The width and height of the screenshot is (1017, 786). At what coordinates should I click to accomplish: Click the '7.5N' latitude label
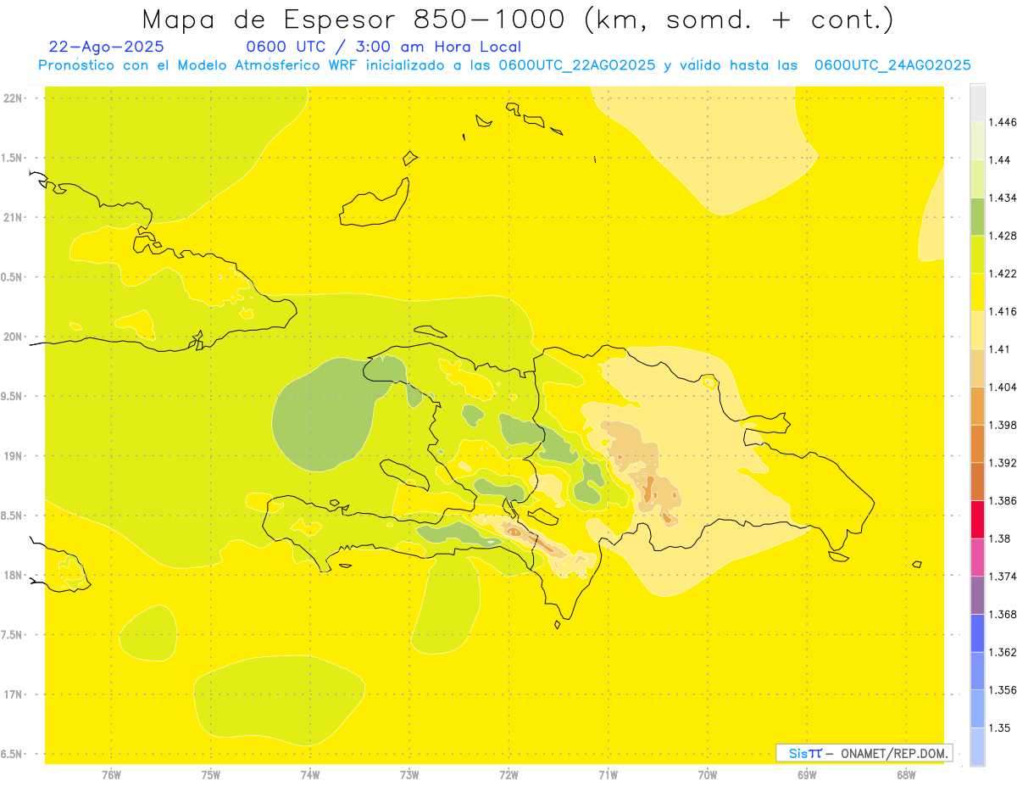[x=12, y=635]
